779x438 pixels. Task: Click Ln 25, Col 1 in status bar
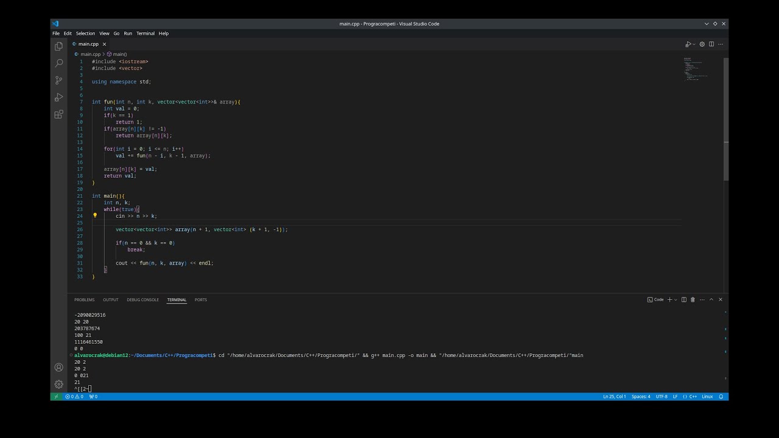(x=614, y=397)
